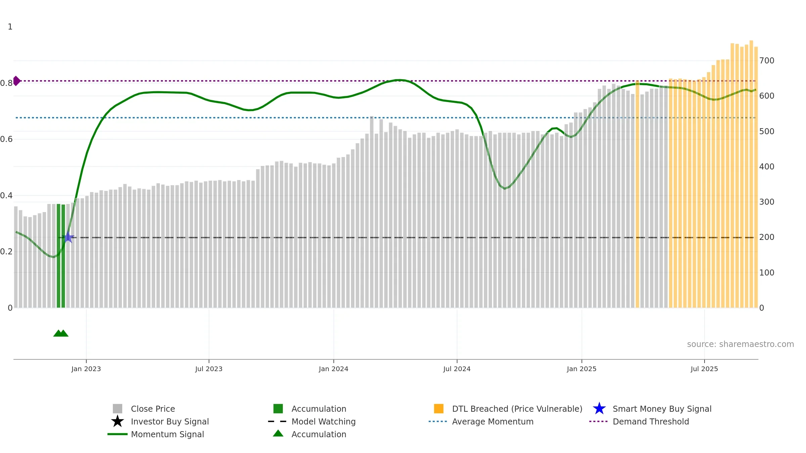Click the gray Close Price legend swatch
This screenshot has height=453, width=806.
point(118,409)
